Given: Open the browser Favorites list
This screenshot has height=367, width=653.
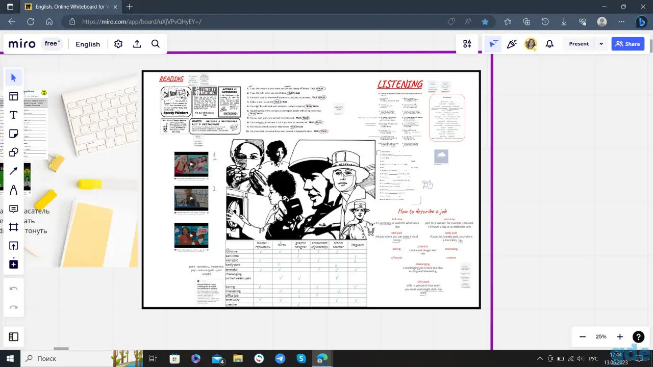Looking at the screenshot, I should (x=508, y=22).
